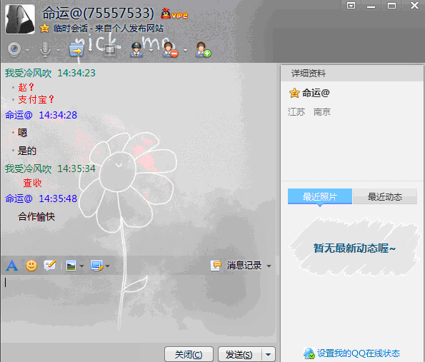425x362 pixels.
Task: Select the 最近照片 tab
Action: point(320,196)
